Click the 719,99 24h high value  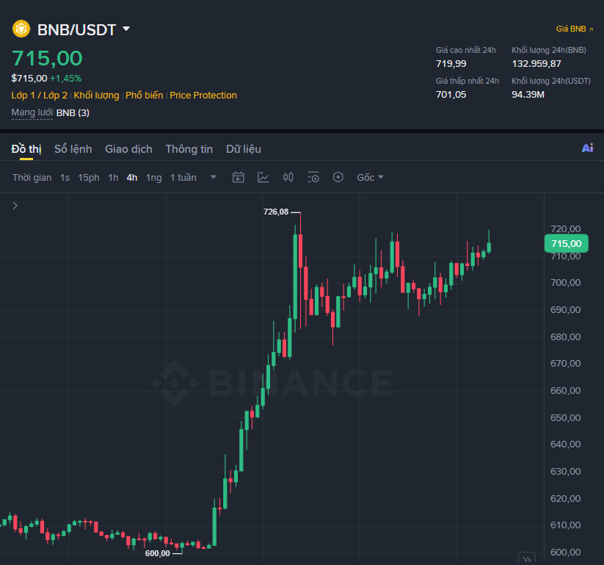(x=451, y=64)
